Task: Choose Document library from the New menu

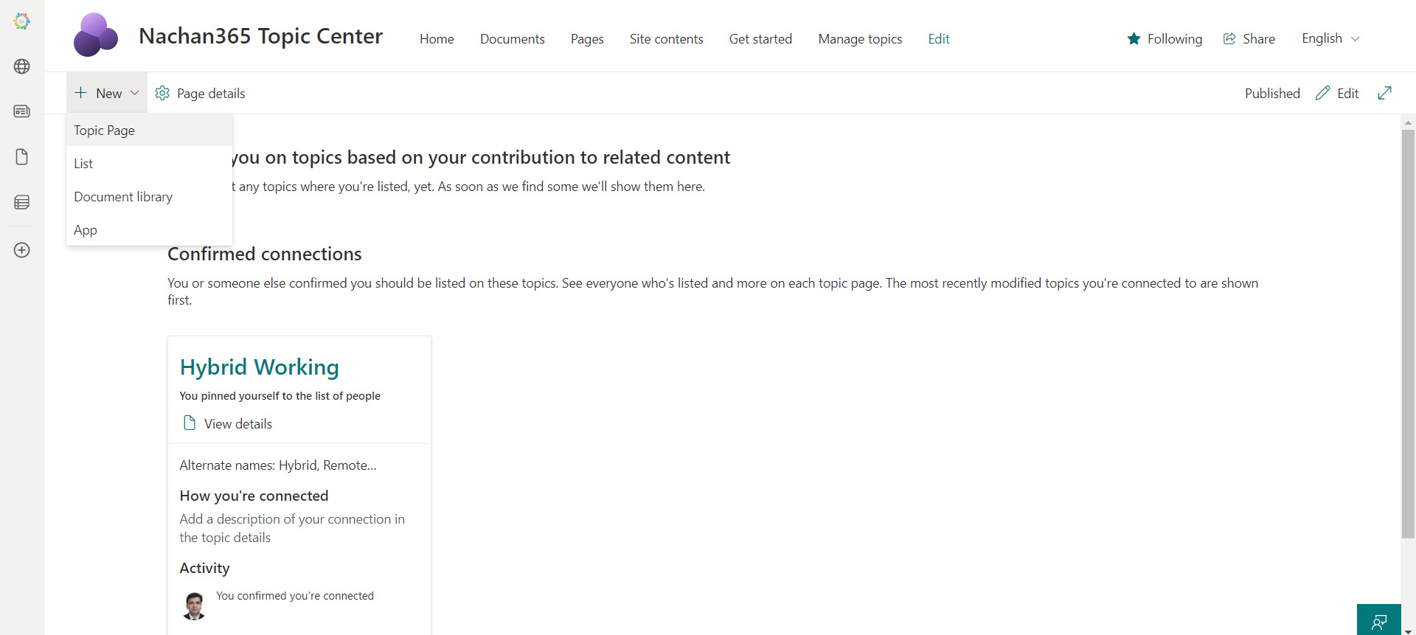Action: point(123,197)
